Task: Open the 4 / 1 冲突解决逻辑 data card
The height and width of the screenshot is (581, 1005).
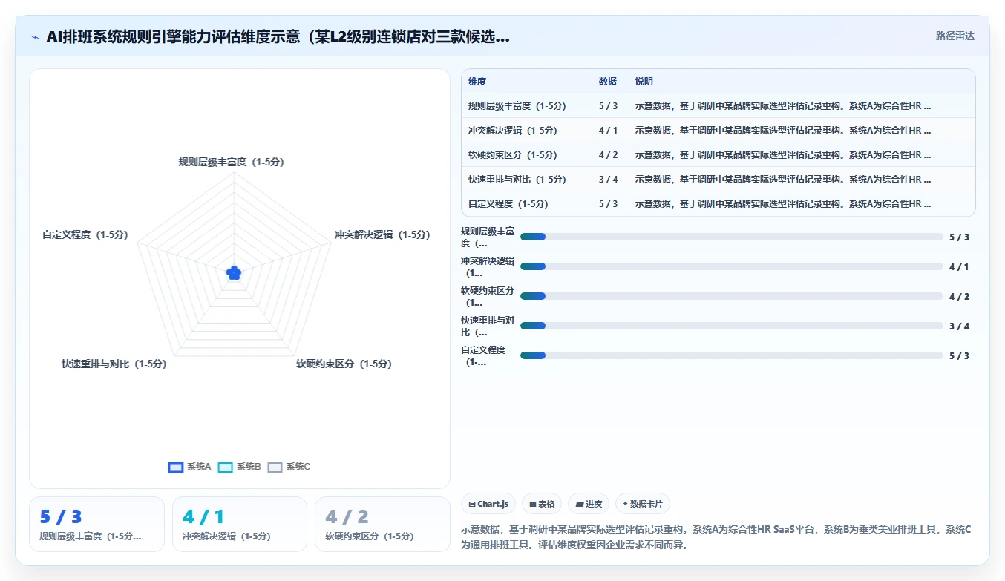Action: point(240,524)
